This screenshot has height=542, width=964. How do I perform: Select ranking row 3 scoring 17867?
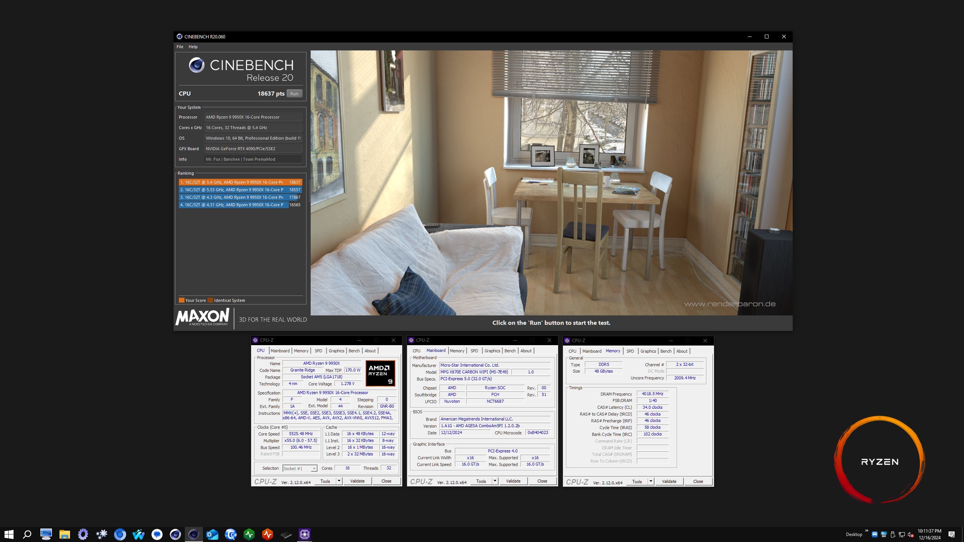[x=240, y=197]
